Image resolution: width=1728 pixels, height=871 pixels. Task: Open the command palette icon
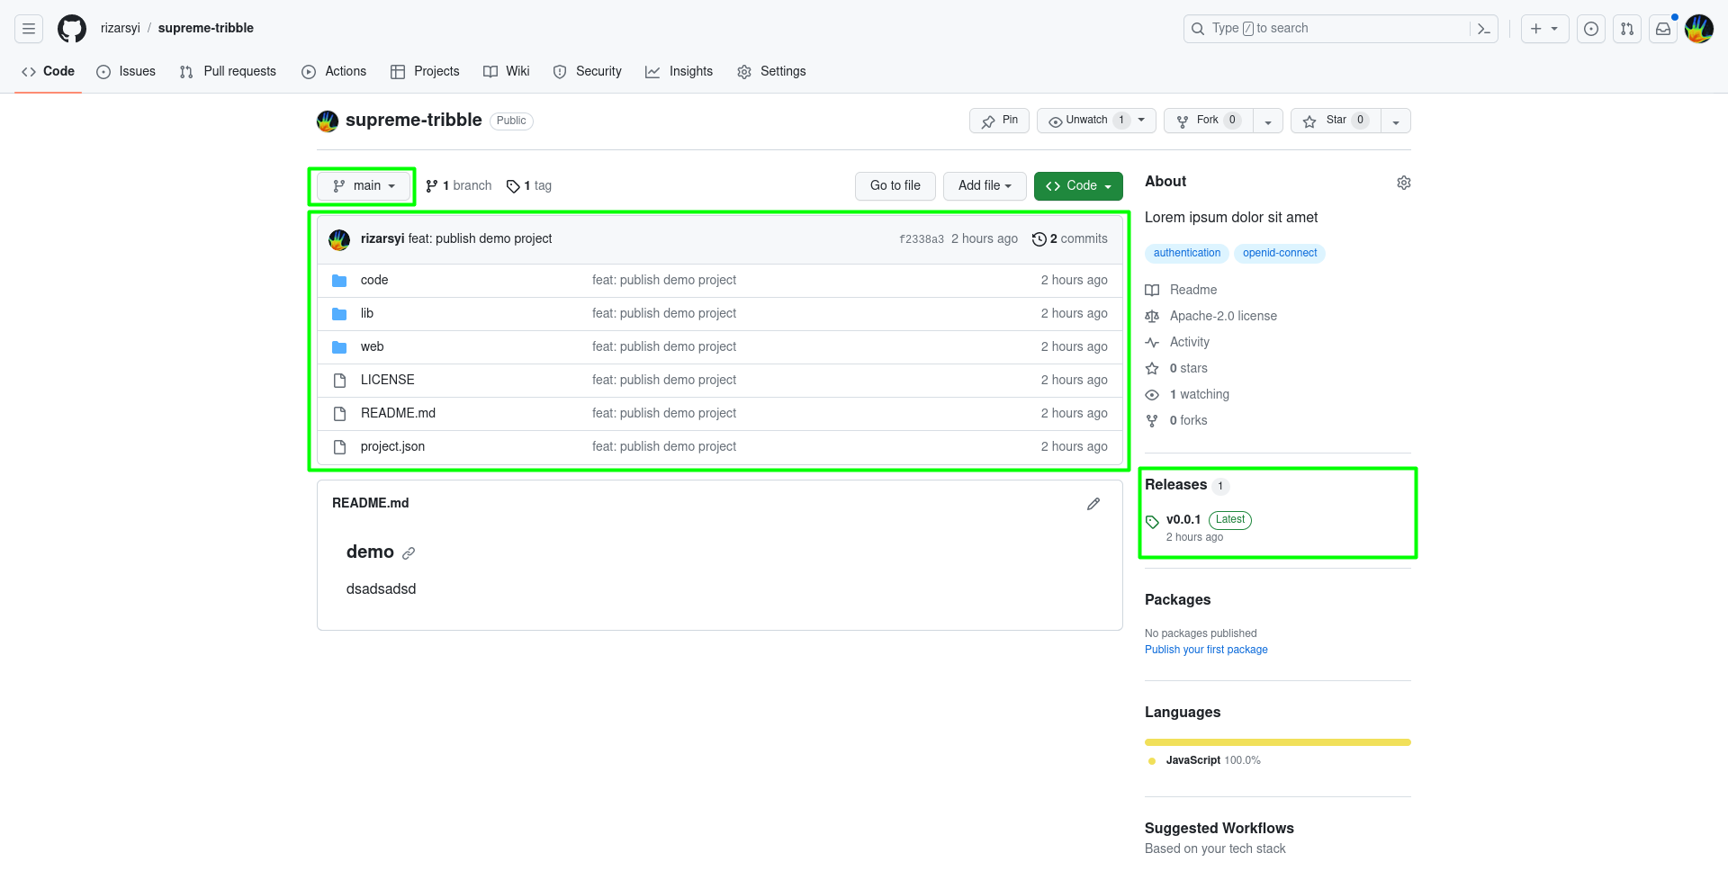pyautogui.click(x=1484, y=29)
